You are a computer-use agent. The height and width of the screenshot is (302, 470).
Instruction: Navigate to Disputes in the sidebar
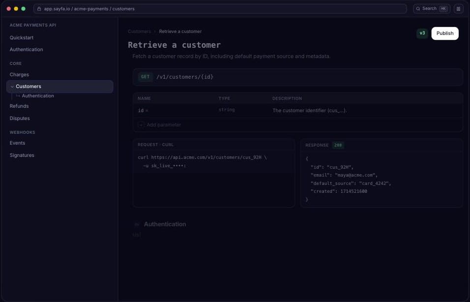[x=20, y=119]
